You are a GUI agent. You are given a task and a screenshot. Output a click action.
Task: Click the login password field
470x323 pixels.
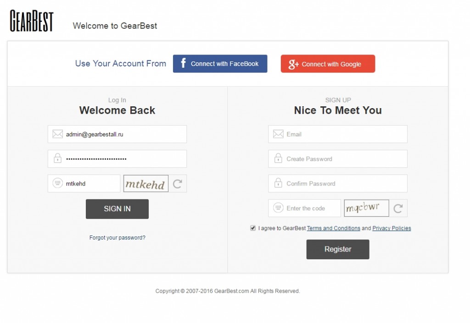(117, 159)
